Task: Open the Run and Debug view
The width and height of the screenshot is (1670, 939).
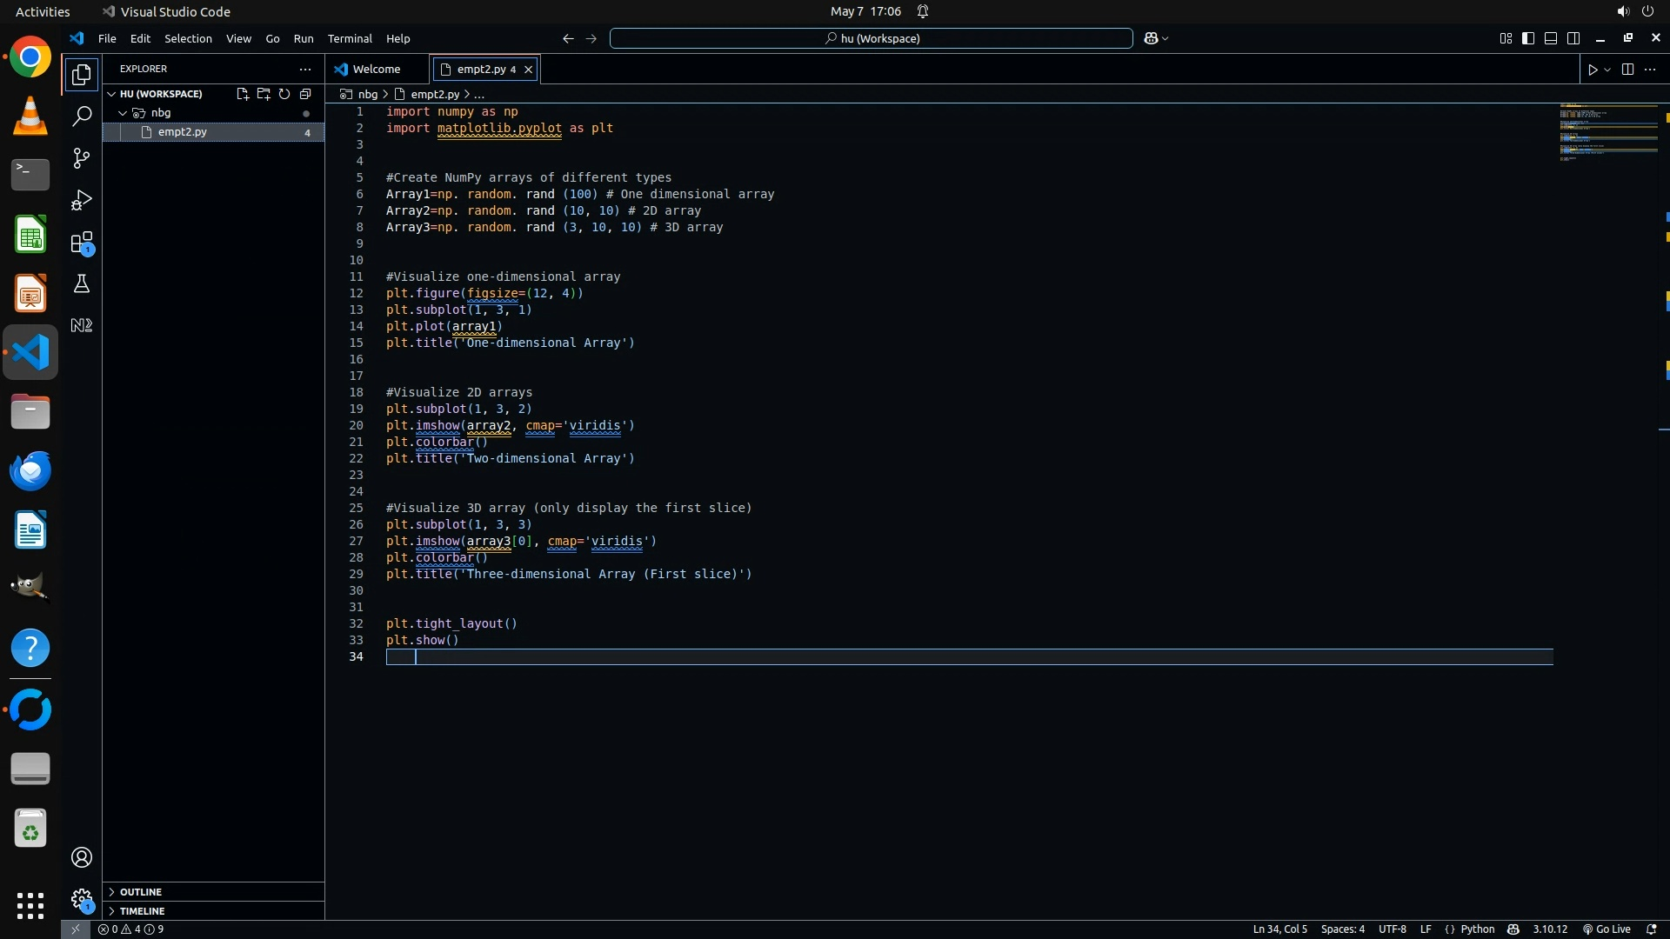Action: [82, 200]
